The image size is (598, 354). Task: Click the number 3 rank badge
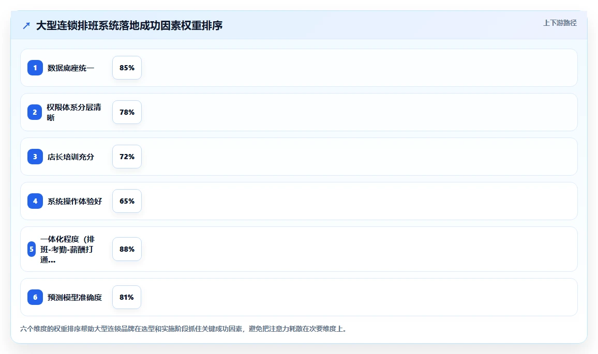coord(35,157)
